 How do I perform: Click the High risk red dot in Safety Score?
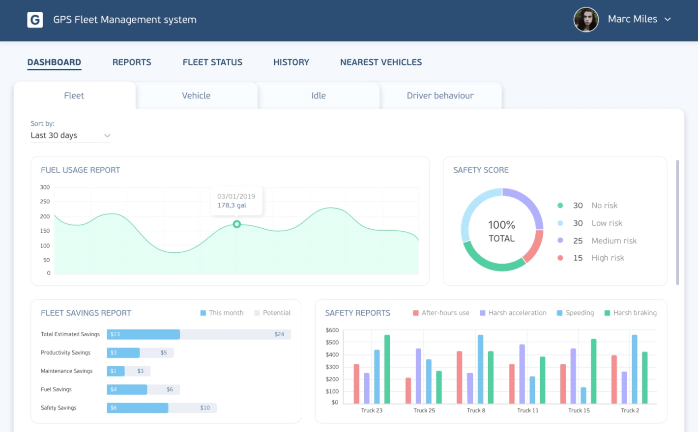(x=560, y=258)
